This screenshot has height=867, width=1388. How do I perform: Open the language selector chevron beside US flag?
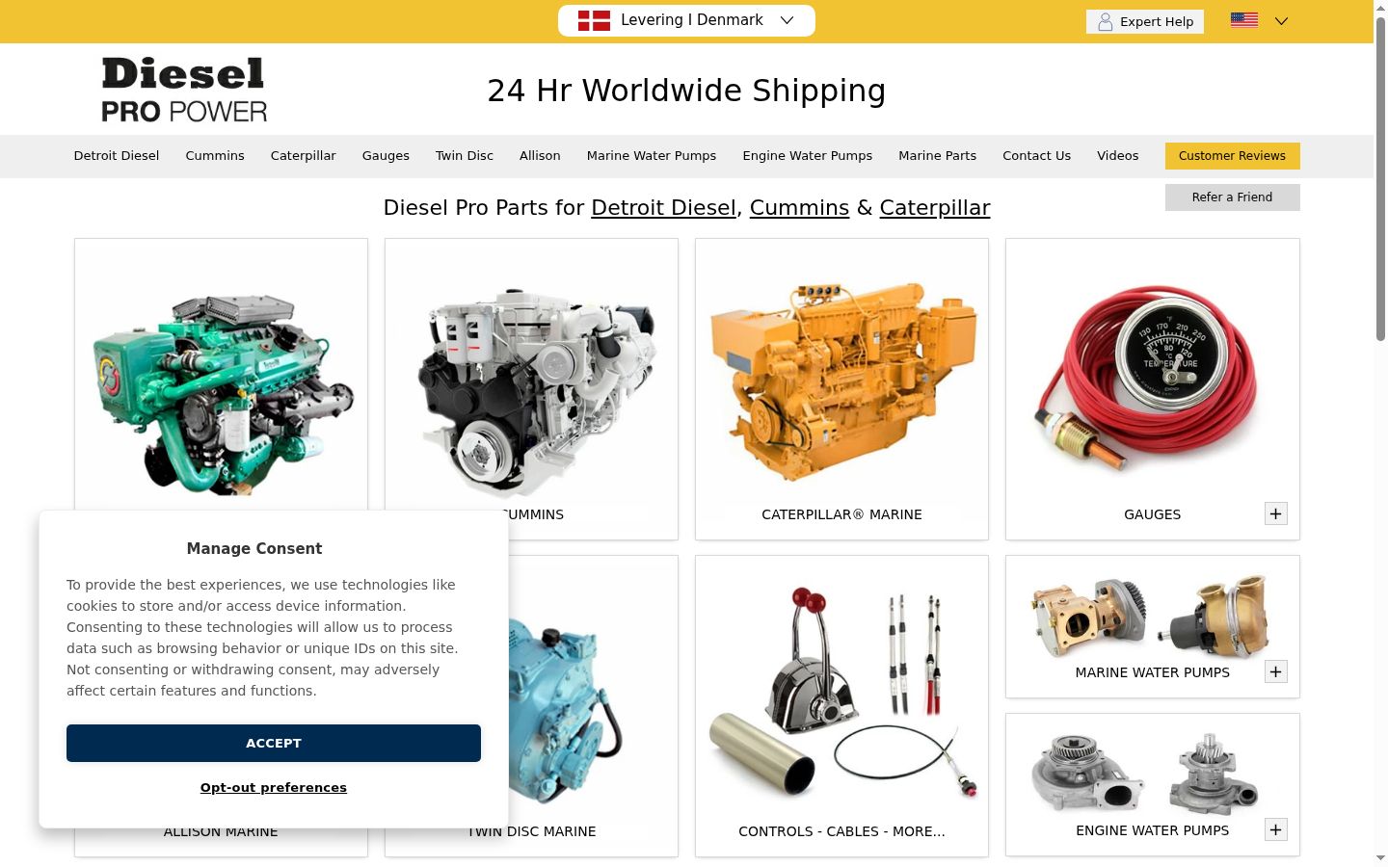tap(1281, 20)
